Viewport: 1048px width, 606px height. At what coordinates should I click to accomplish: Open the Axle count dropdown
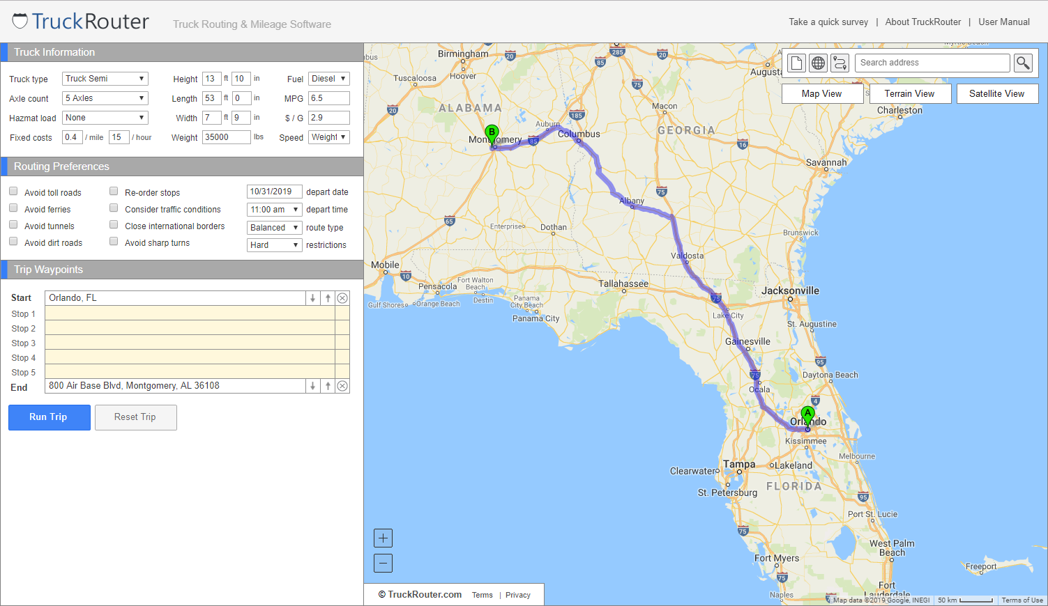[105, 98]
